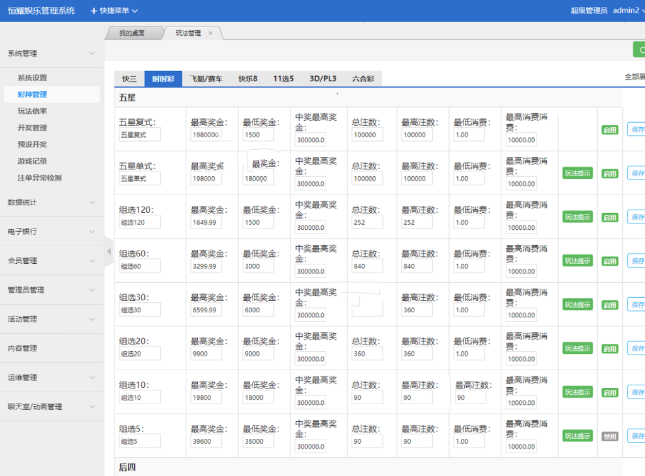Click 玩法提示 for 组选10

click(x=578, y=392)
